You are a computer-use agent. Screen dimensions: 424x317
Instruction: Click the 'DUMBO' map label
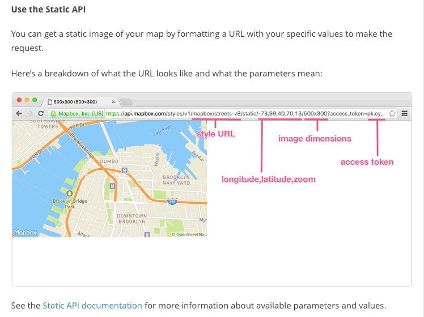(109, 161)
